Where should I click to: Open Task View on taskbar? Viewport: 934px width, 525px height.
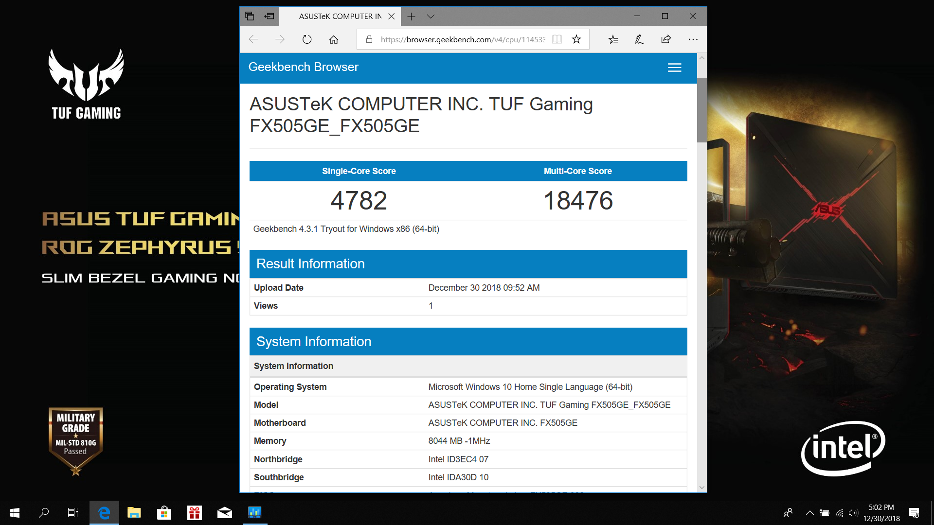click(72, 513)
